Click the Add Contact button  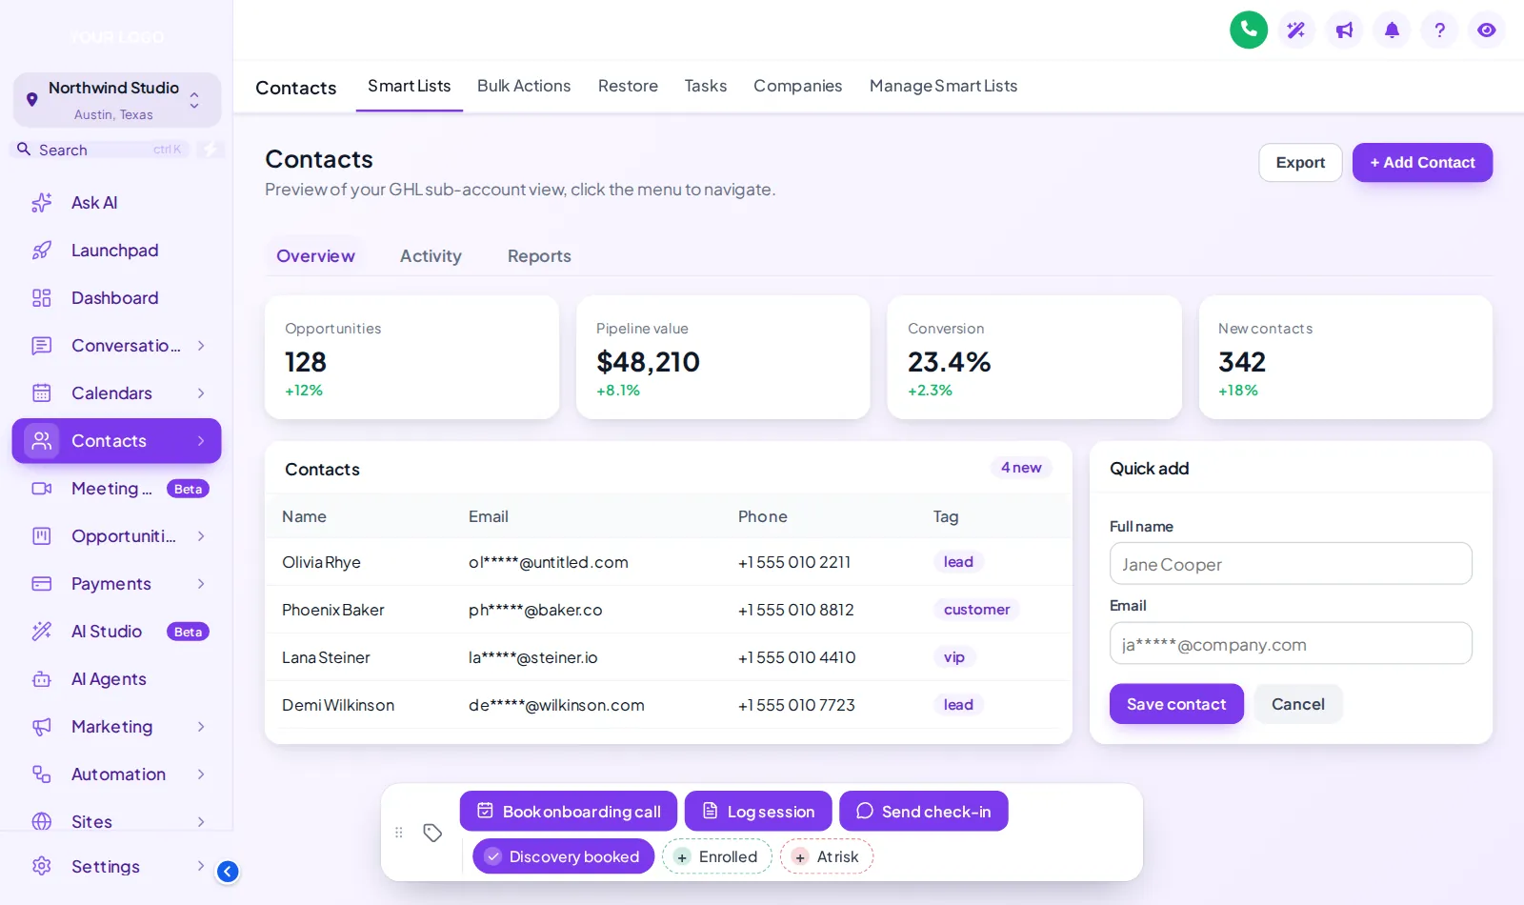[1422, 163]
